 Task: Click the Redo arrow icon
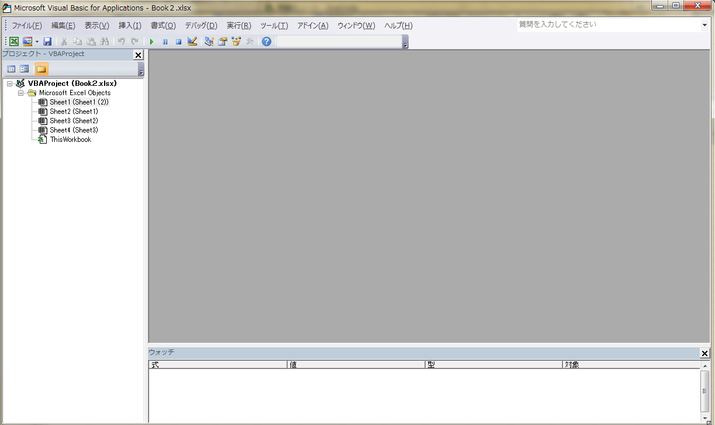[x=134, y=41]
